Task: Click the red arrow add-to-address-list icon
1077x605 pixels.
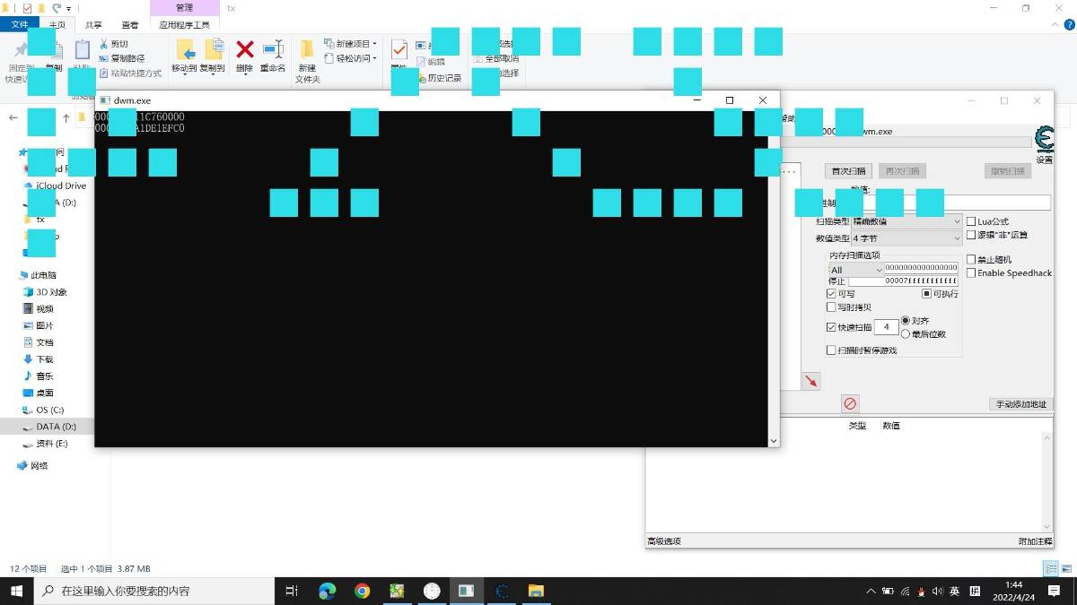Action: tap(811, 381)
